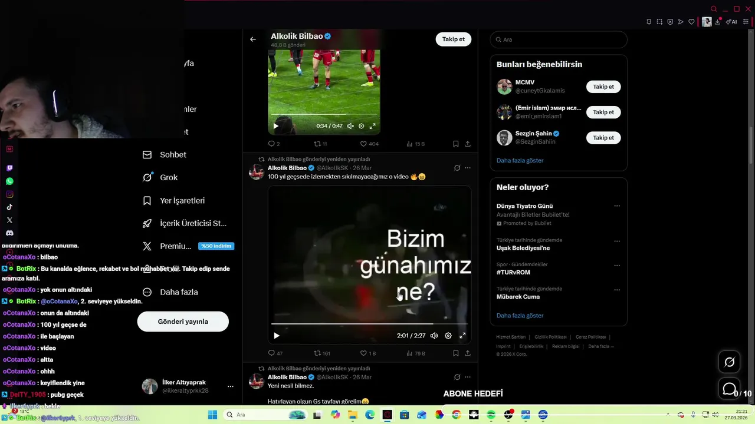Open Premium in the X sidebar
755x424 pixels.
click(188, 246)
